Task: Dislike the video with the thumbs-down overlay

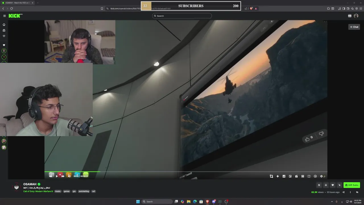Action: tap(321, 134)
